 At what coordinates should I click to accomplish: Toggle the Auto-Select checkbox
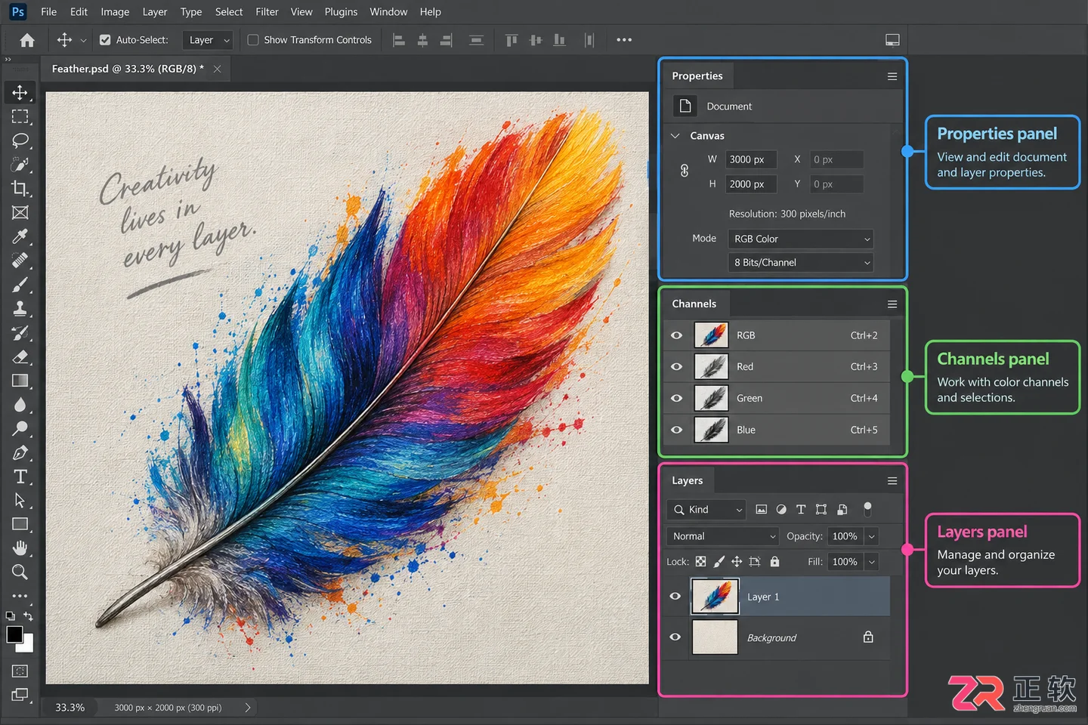105,40
